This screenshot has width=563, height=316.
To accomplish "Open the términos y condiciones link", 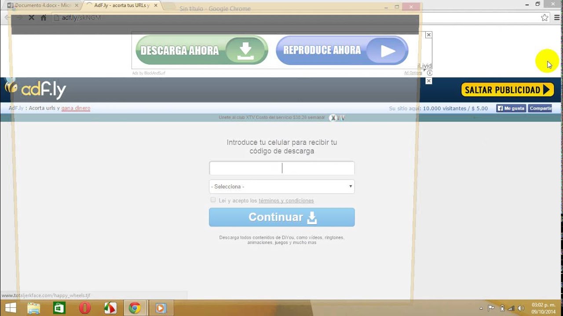I will pos(286,201).
